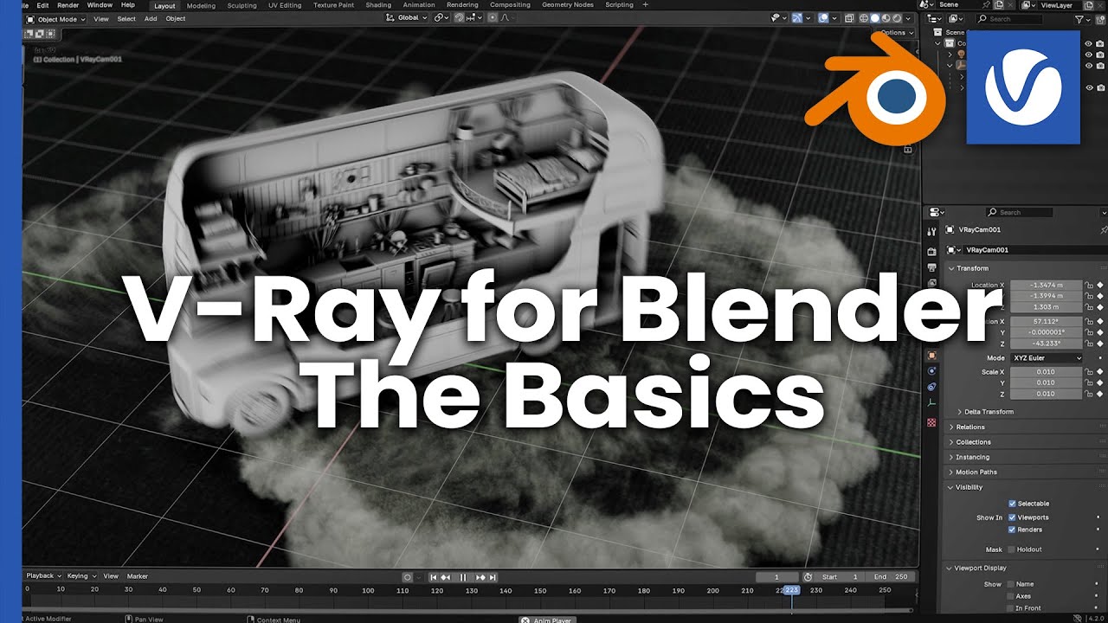Toggle viewport gizmos button

[x=797, y=17]
